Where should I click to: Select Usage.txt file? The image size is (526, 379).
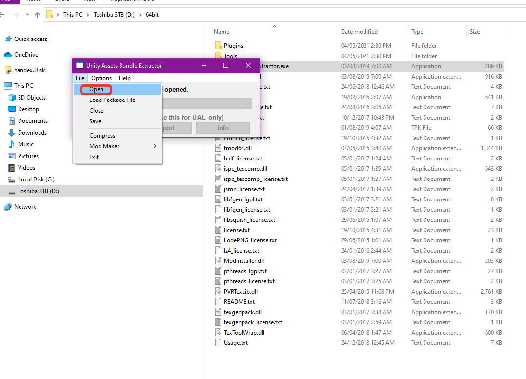click(x=358, y=343)
